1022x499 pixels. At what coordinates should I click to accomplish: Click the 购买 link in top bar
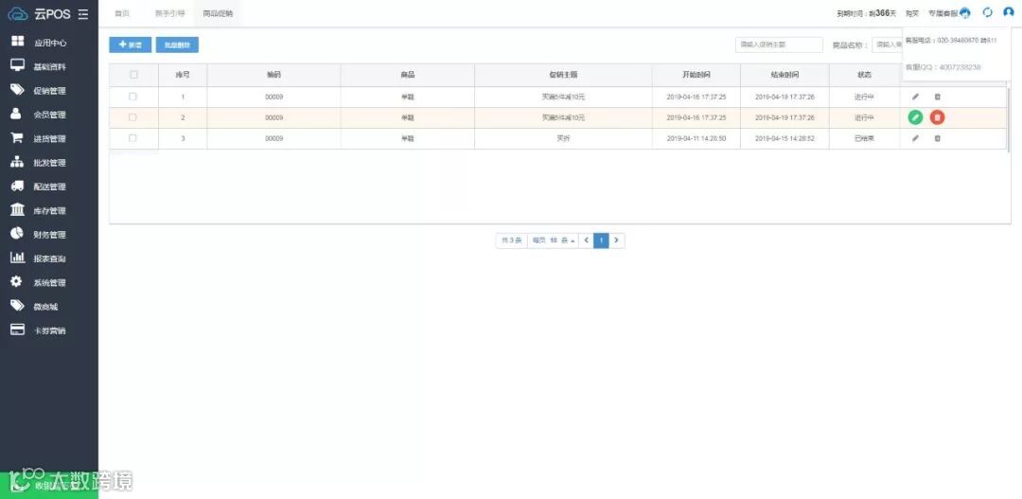click(912, 13)
